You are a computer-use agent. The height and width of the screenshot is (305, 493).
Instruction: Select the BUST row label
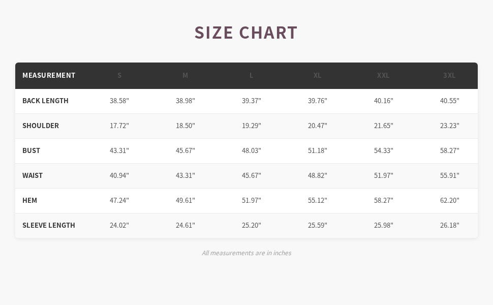tap(31, 150)
